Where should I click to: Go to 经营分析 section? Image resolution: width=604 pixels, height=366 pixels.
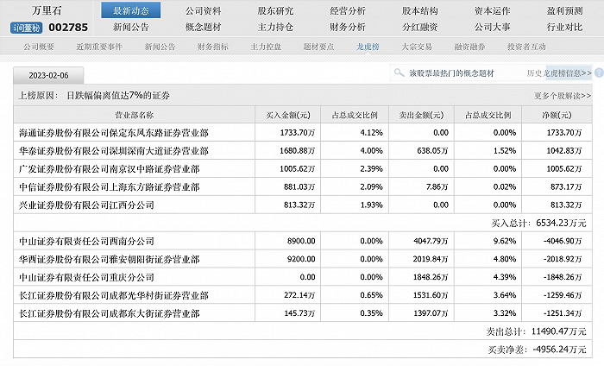pyautogui.click(x=348, y=10)
